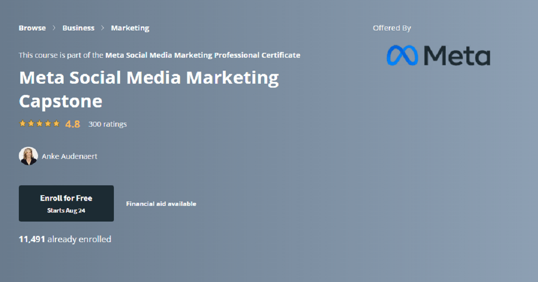
Task: Go to the Business breadcrumb category
Action: click(78, 28)
